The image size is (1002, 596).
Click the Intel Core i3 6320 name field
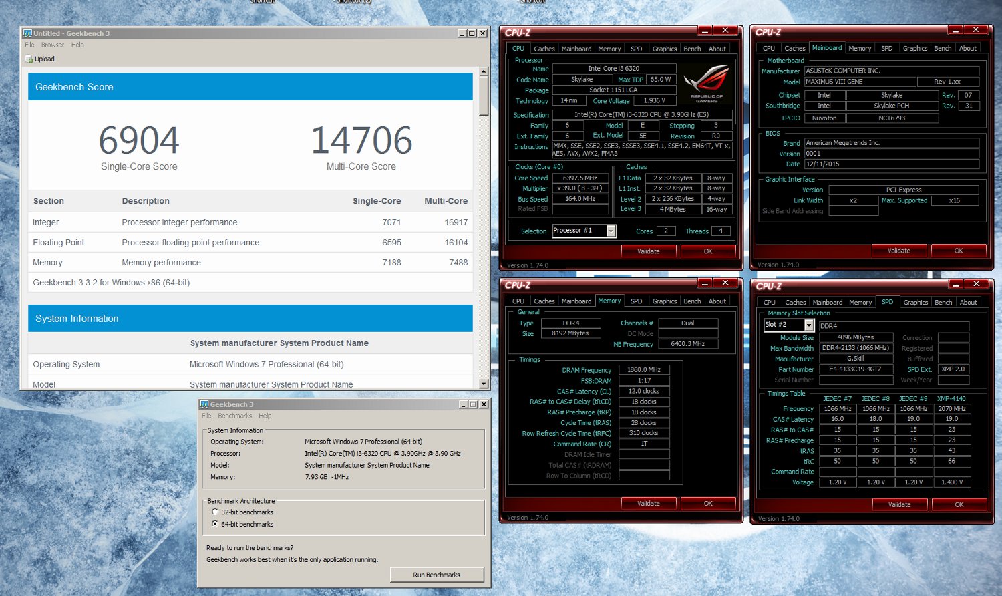pos(614,68)
